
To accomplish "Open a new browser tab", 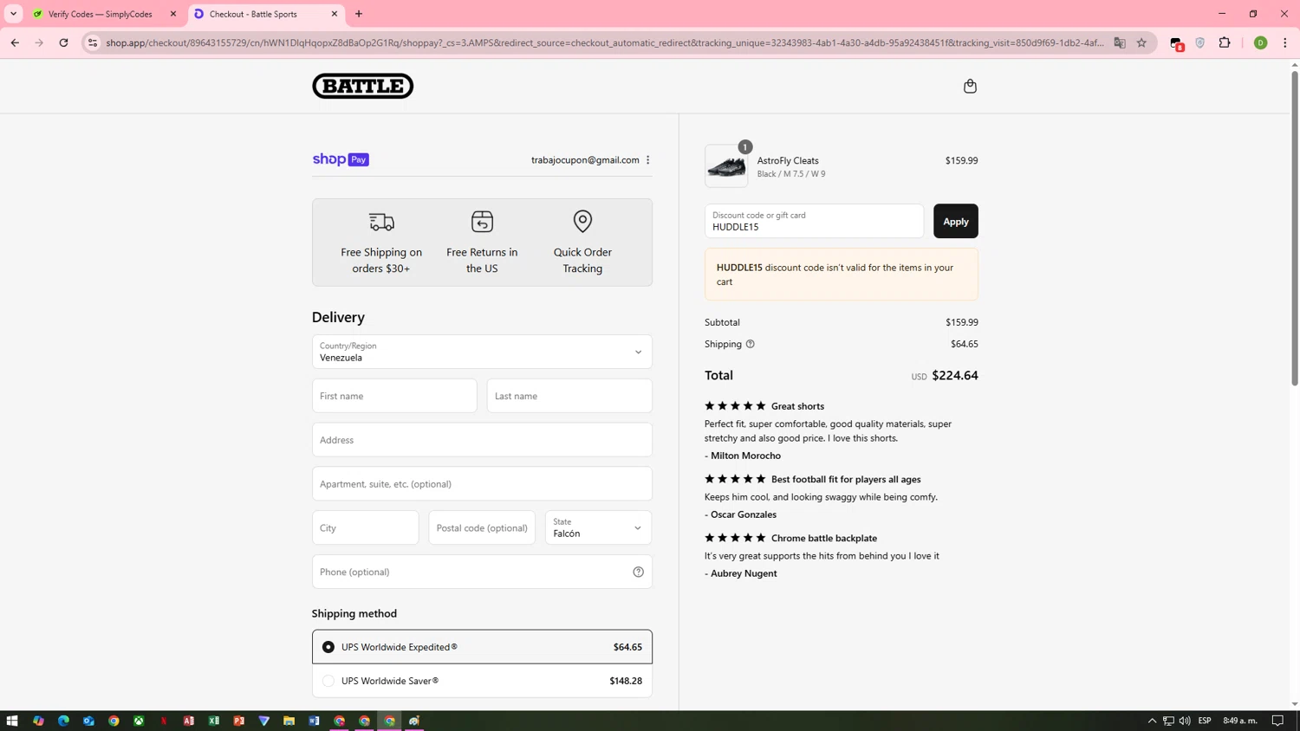I will pyautogui.click(x=359, y=14).
